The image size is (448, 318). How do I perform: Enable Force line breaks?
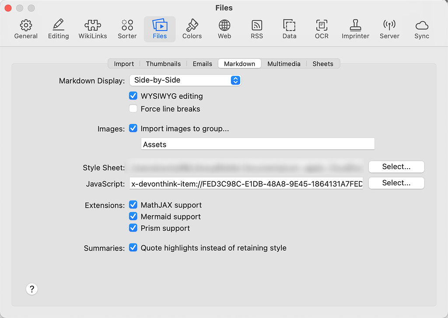pyautogui.click(x=133, y=108)
